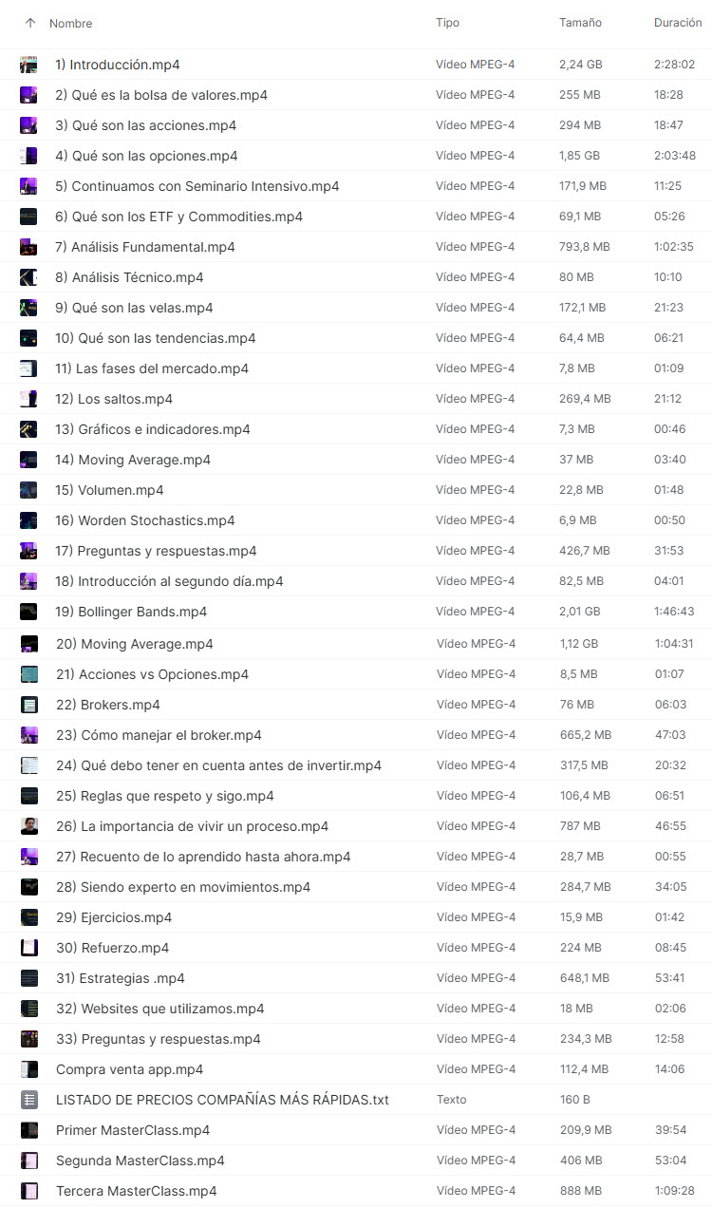The height and width of the screenshot is (1208, 712).
Task: Select the file Compra venta app.mp4
Action: [129, 1069]
